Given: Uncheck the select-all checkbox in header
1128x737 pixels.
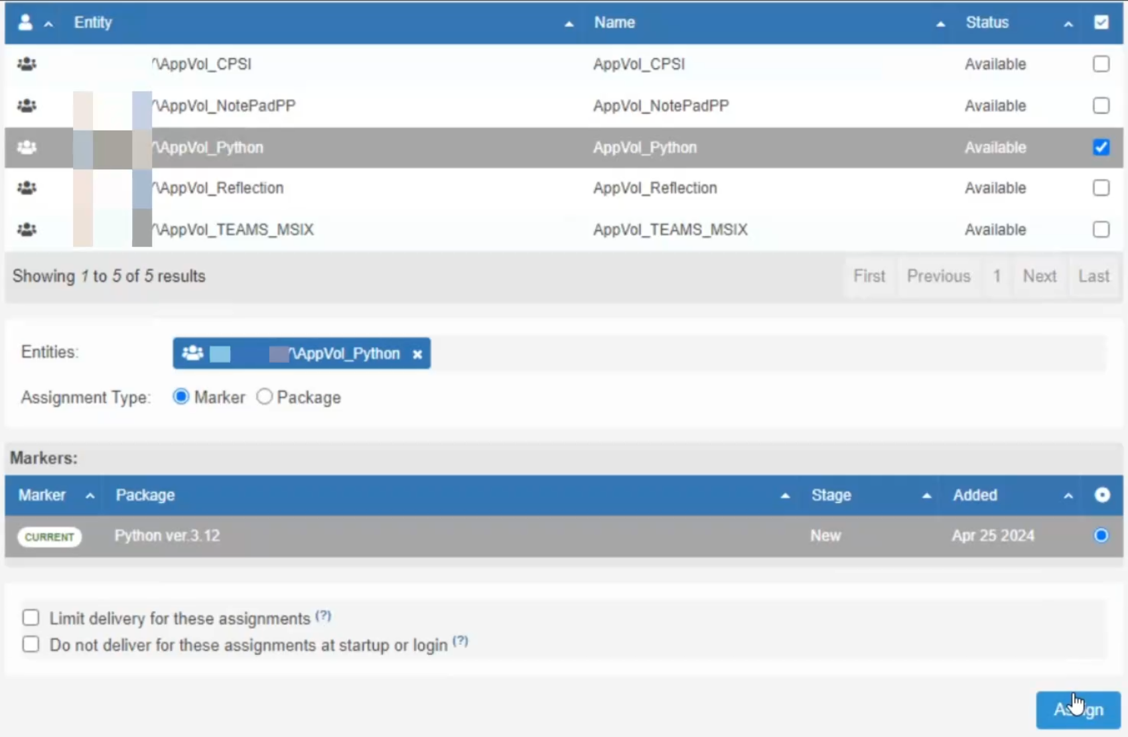Looking at the screenshot, I should pyautogui.click(x=1101, y=22).
